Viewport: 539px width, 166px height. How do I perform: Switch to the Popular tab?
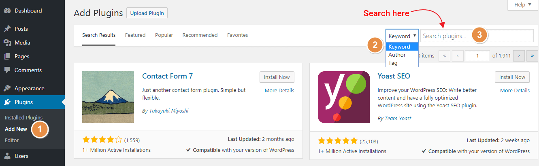164,35
